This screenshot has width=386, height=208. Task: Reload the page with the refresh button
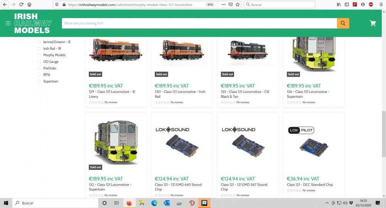point(21,5)
